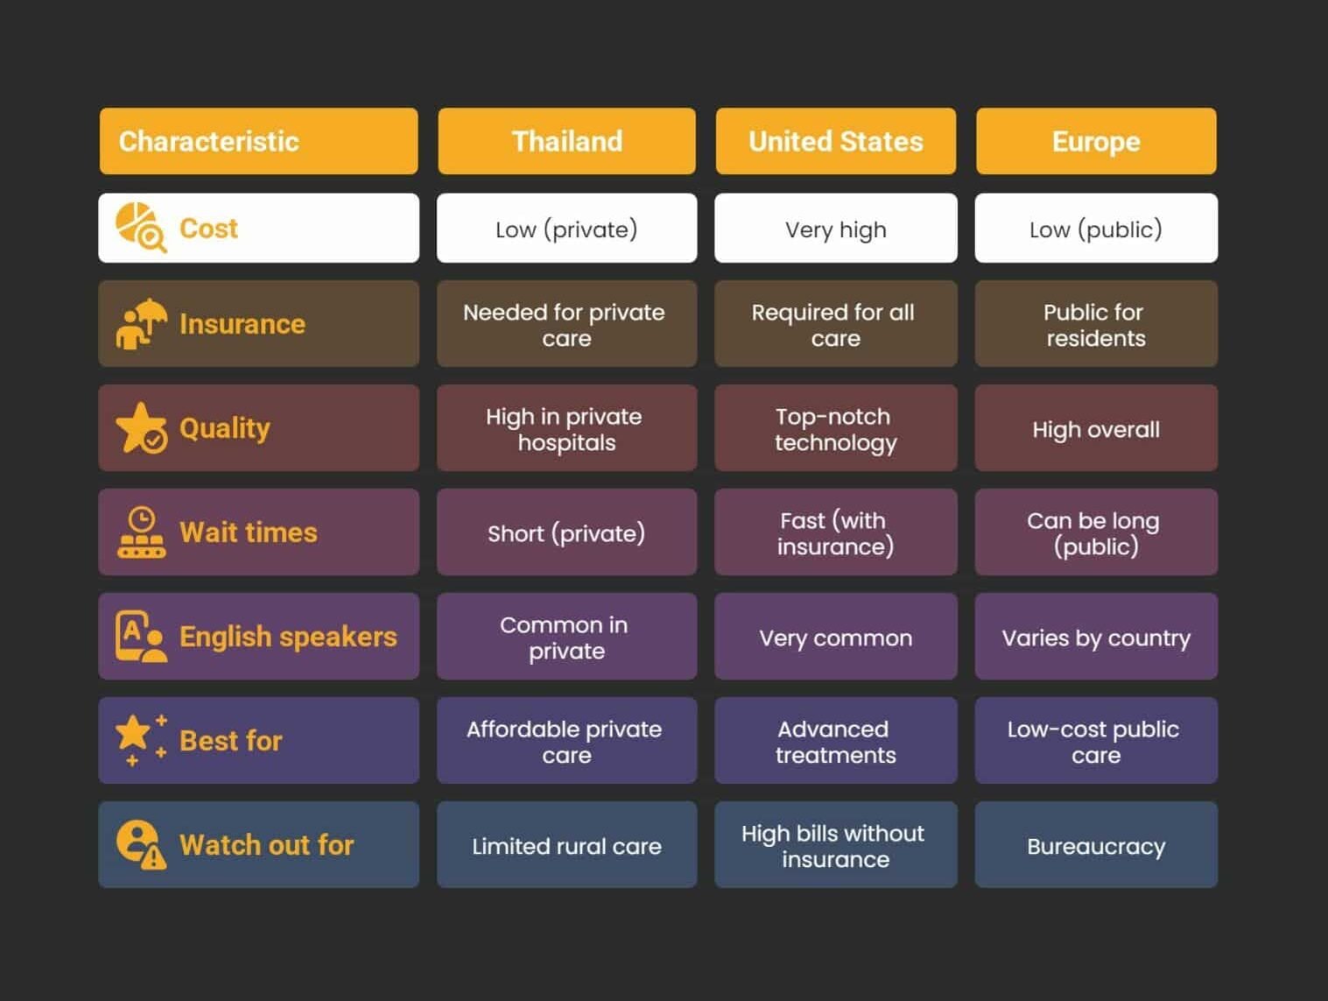Select the Thailand column header
The width and height of the screenshot is (1328, 1001).
566,141
